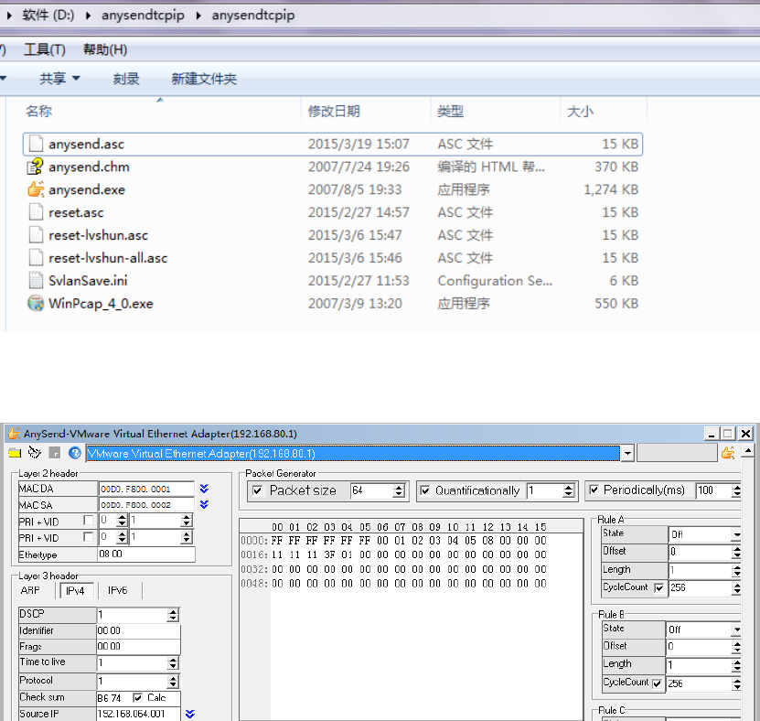Click the SvlanSave.ini file icon
760x721 pixels.
(x=36, y=280)
